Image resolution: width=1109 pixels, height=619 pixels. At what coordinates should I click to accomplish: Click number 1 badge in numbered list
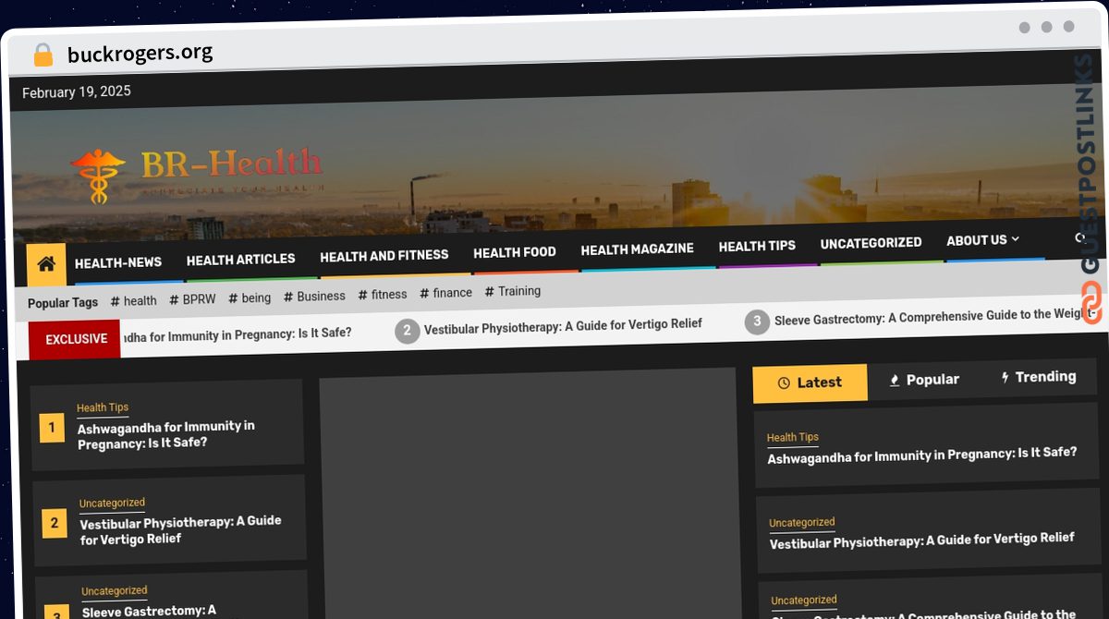(x=52, y=428)
